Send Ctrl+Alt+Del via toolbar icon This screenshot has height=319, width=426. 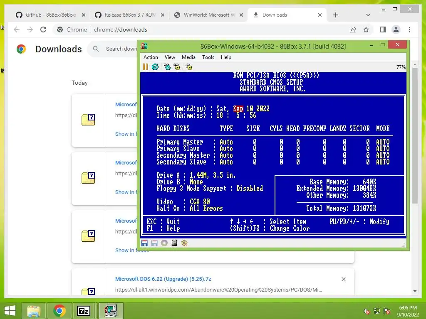click(x=167, y=67)
